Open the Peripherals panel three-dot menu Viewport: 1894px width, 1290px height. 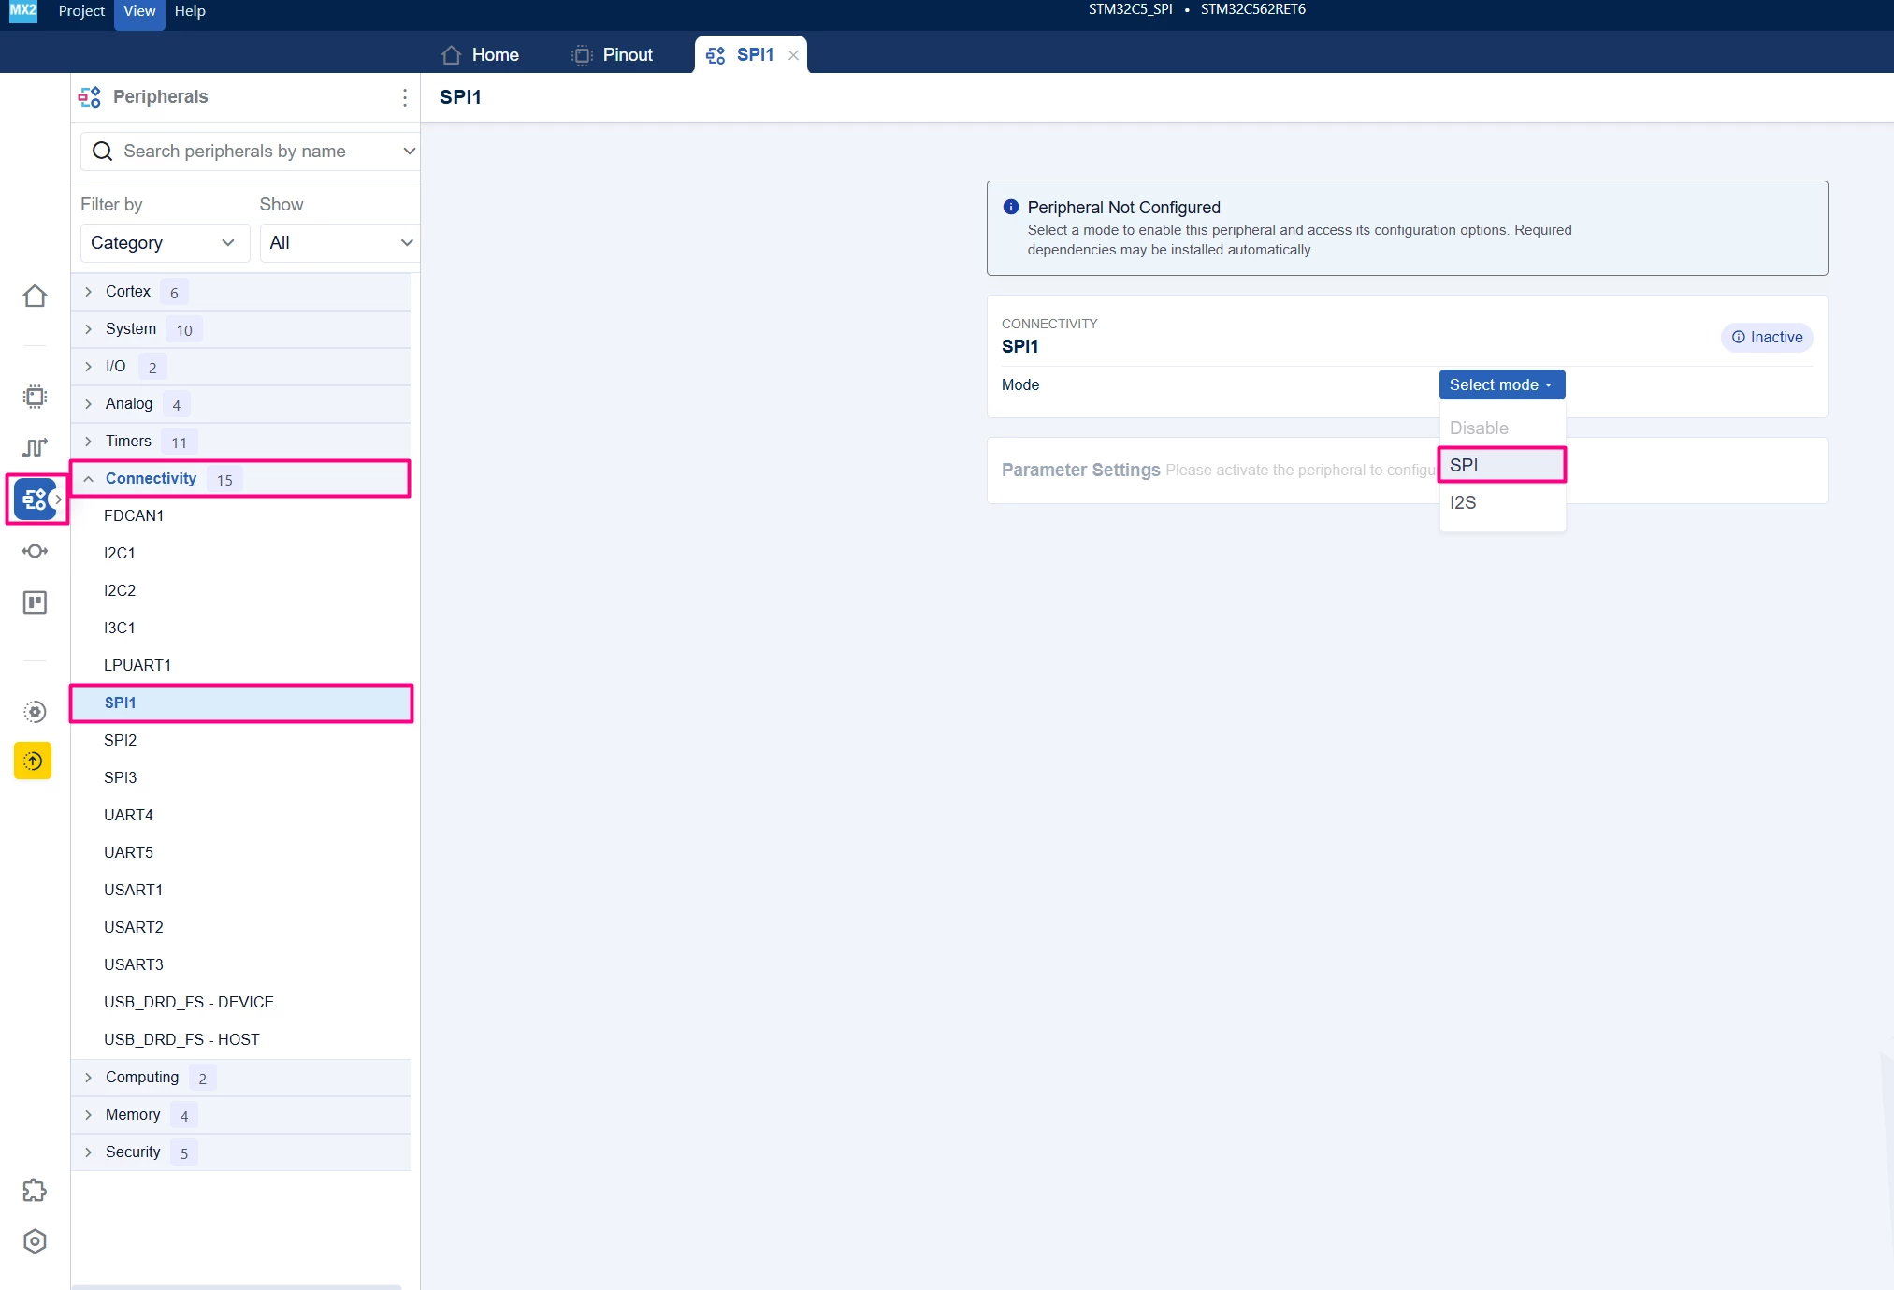click(404, 97)
